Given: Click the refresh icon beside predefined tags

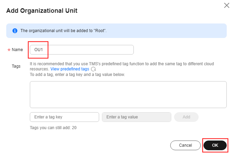Looking at the screenshot, I should (x=93, y=69).
